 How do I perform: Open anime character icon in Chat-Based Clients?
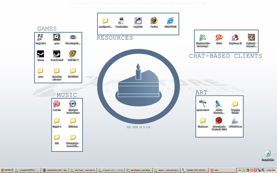point(251,37)
